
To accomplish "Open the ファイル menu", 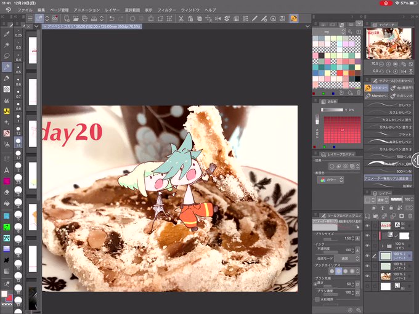I will (25, 10).
